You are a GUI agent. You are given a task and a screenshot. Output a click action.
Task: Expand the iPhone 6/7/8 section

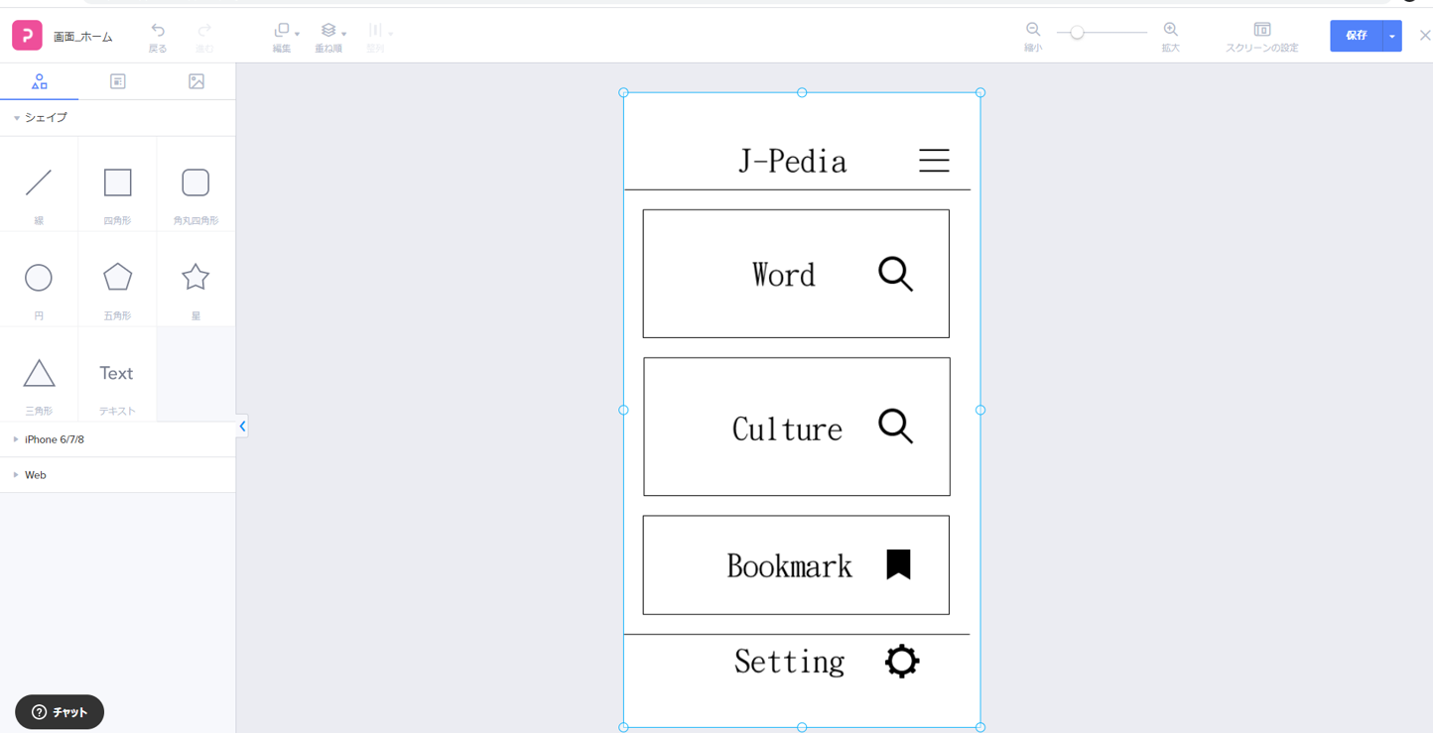[55, 439]
